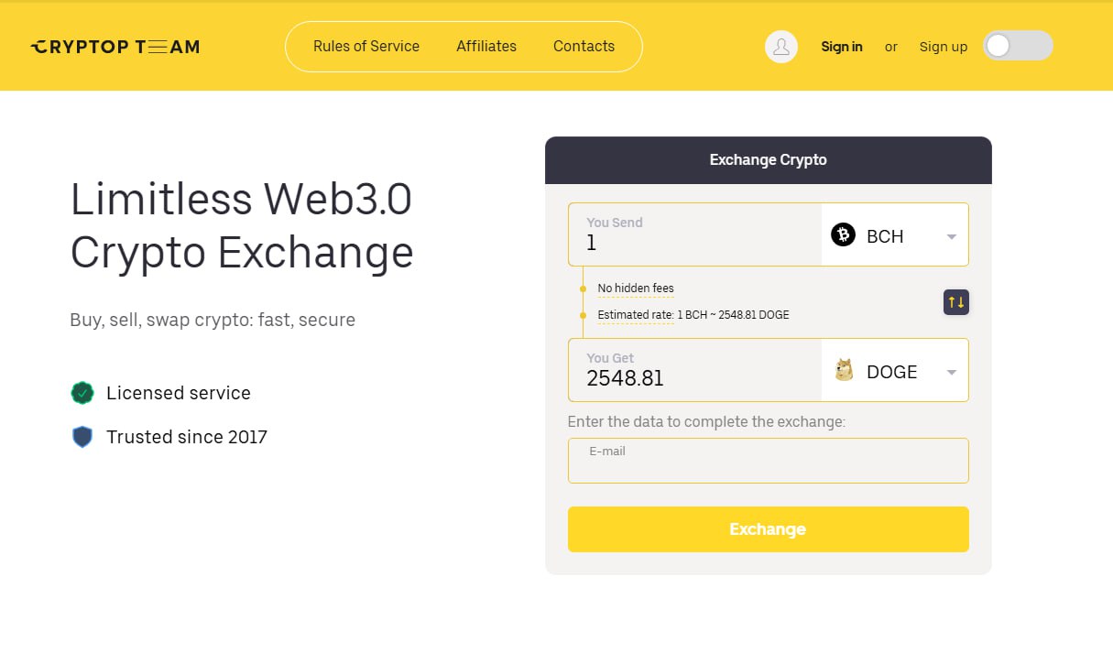1113x664 pixels.
Task: Click the green Licensed service badge icon
Action: click(x=82, y=393)
